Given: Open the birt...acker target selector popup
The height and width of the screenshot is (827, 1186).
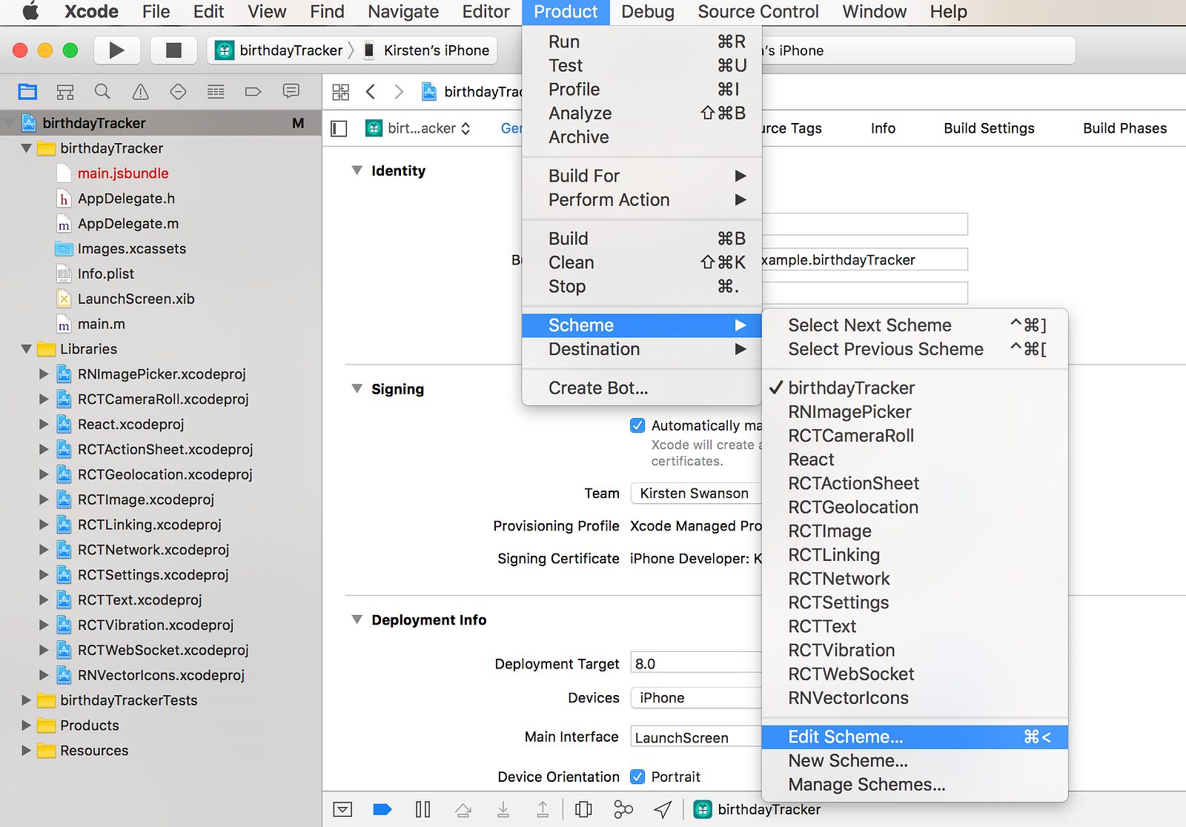Looking at the screenshot, I should [x=419, y=128].
